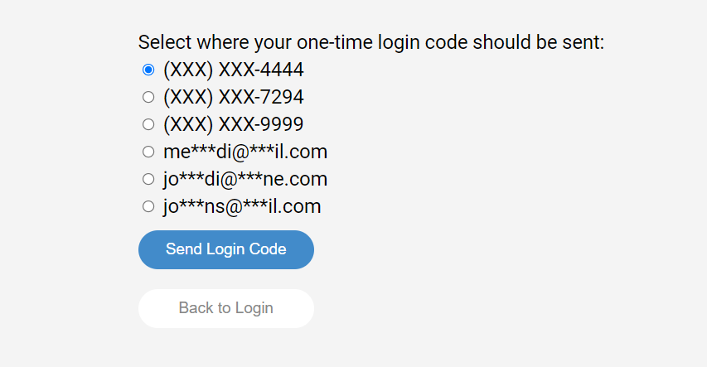Select the radio button for jo***di@***ne.com
The height and width of the screenshot is (367, 707).
pyautogui.click(x=148, y=179)
